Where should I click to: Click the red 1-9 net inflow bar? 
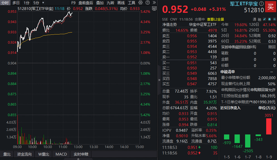point(269,126)
